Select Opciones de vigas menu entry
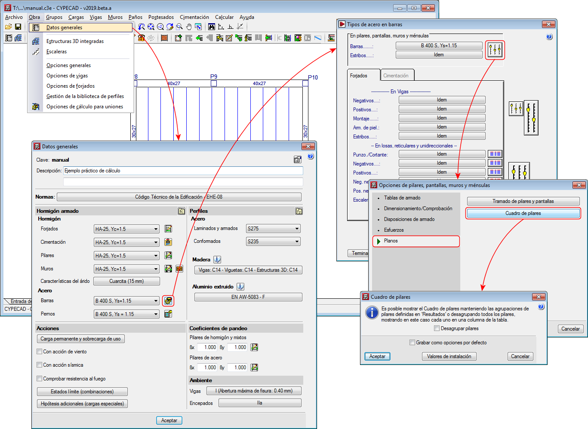Image resolution: width=588 pixels, height=429 pixels. (67, 76)
